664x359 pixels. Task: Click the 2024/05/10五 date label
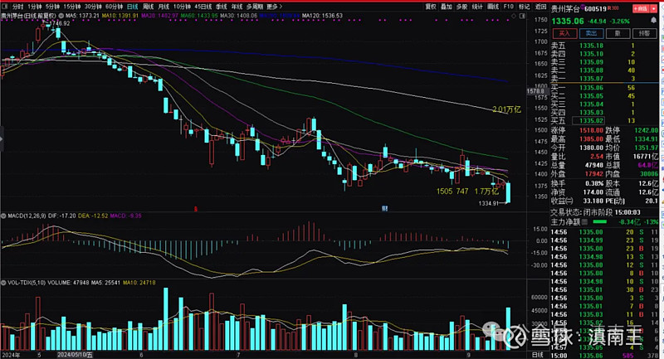pyautogui.click(x=75, y=354)
